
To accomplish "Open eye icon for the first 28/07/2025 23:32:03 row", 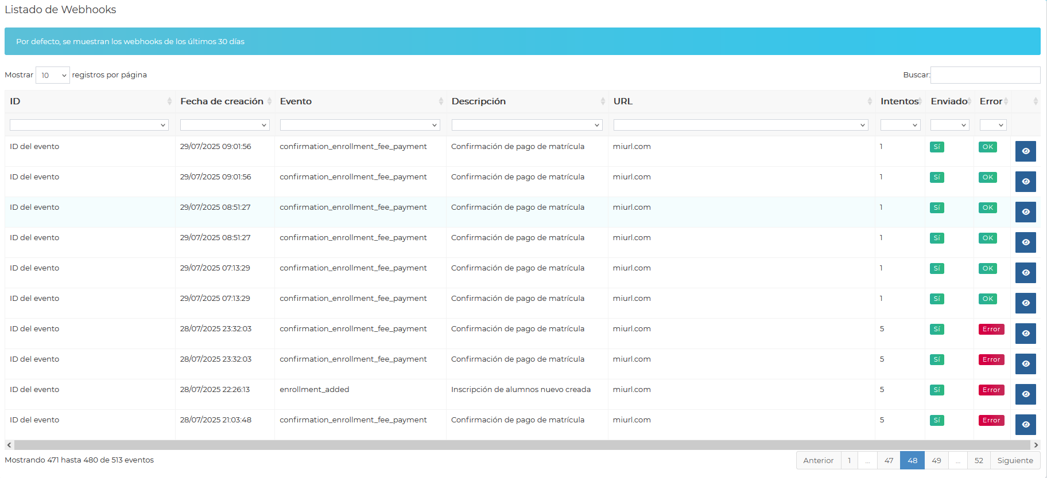I will (1025, 334).
